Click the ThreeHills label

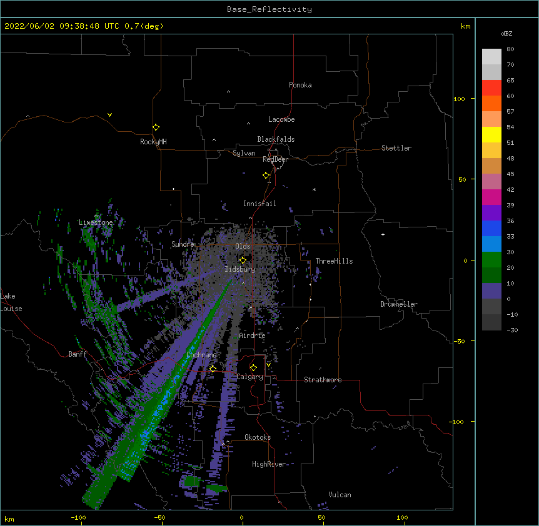(334, 261)
